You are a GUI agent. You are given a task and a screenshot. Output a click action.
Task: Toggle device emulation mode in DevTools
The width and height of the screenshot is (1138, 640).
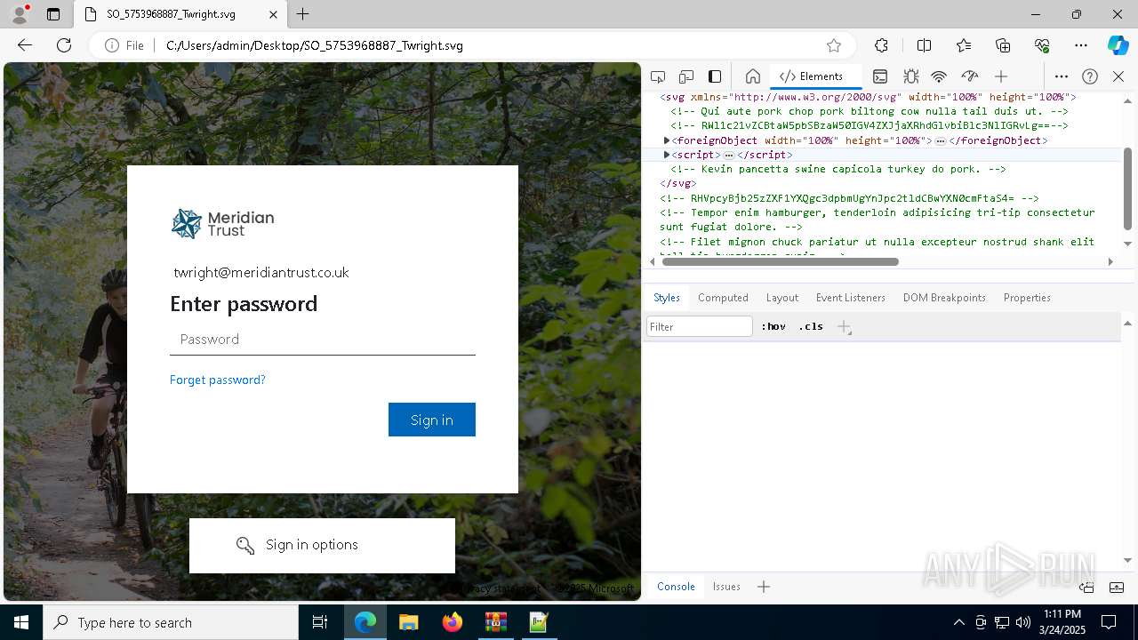click(686, 76)
